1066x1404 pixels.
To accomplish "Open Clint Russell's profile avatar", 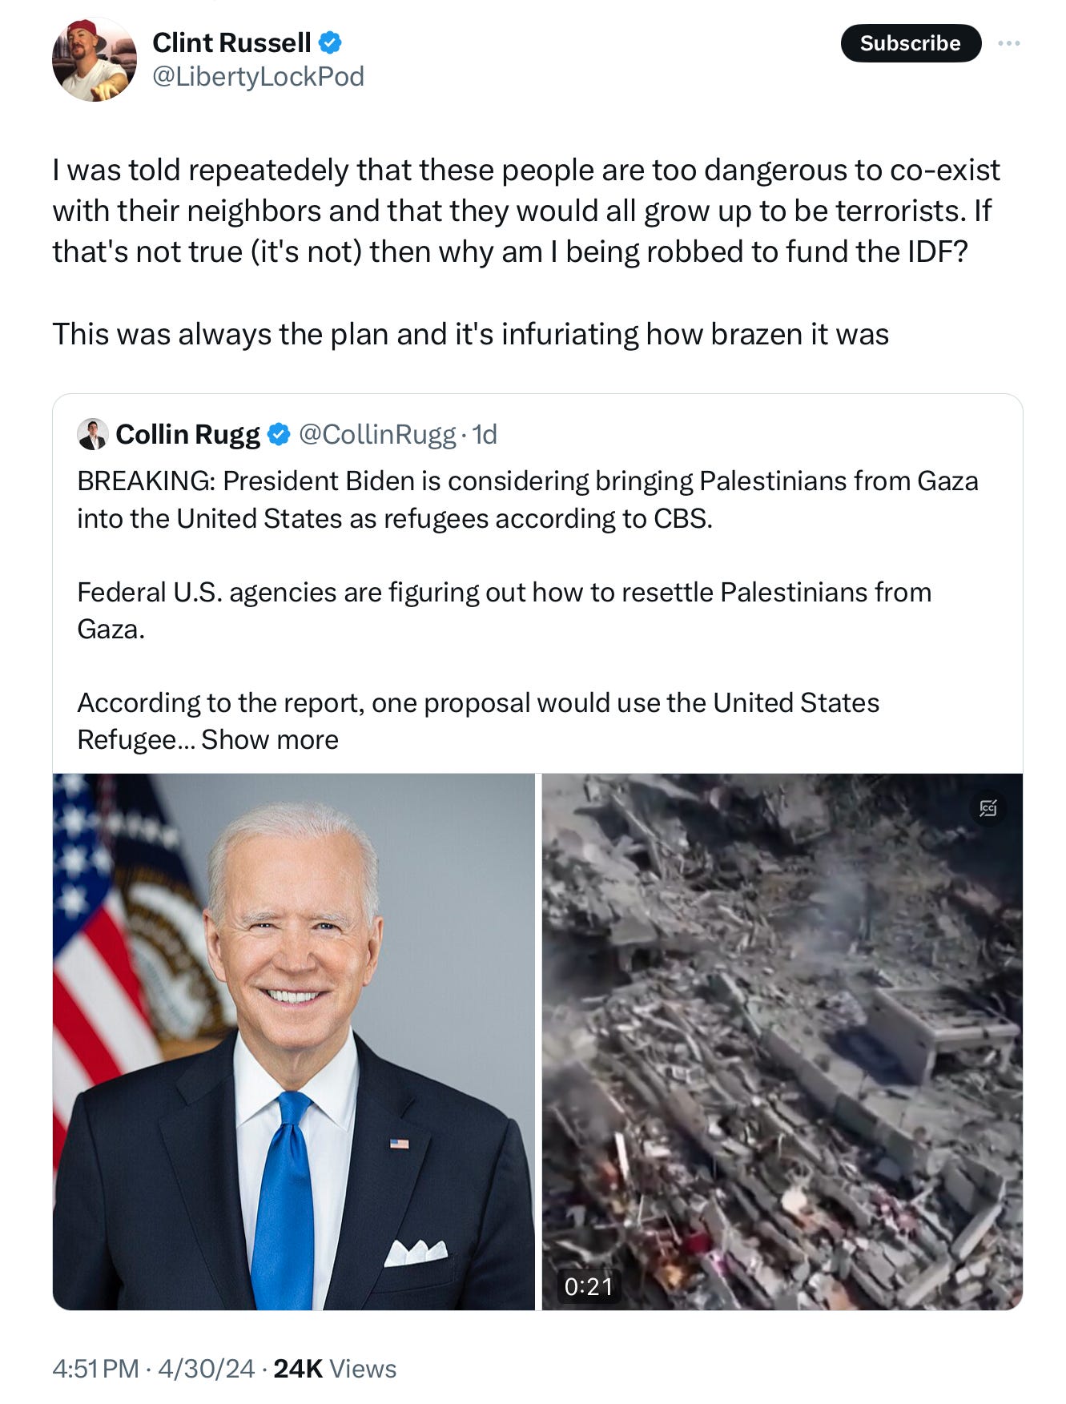I will 95,60.
